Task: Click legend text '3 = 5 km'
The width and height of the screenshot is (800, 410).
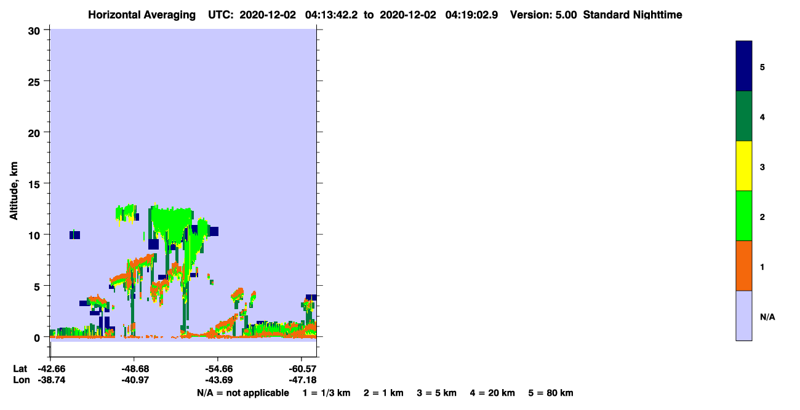Action: pos(437,393)
